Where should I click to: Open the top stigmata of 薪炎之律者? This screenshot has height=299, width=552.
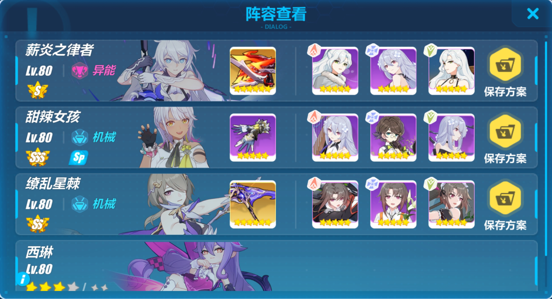(335, 71)
